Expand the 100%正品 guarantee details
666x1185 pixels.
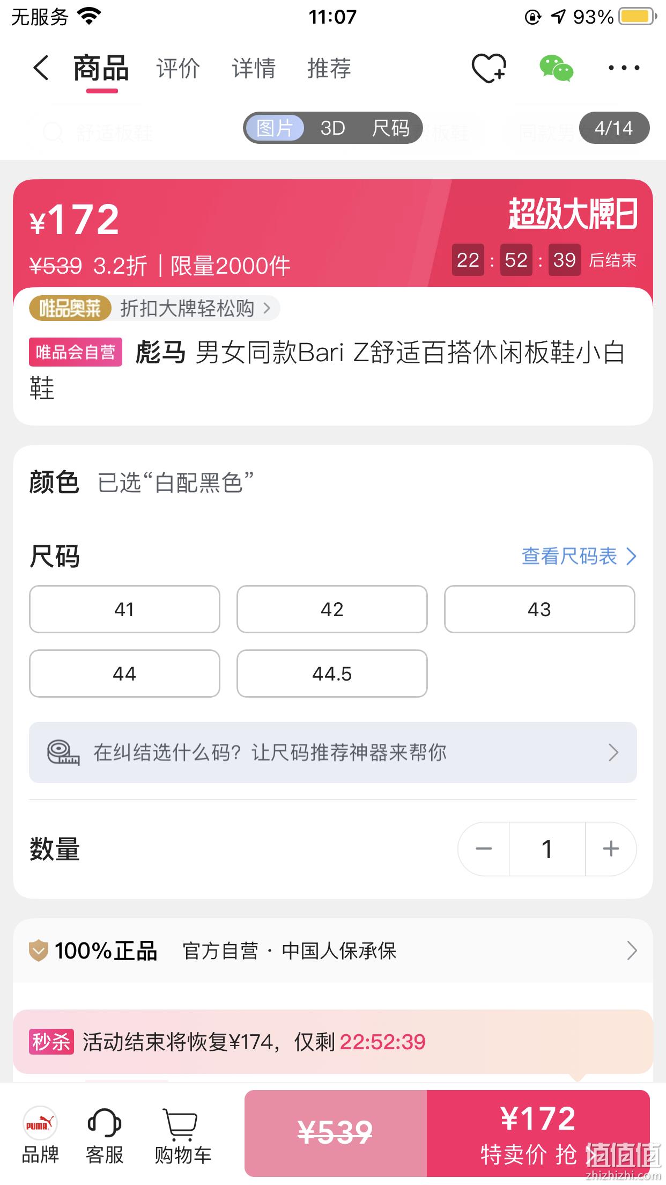[x=333, y=951]
